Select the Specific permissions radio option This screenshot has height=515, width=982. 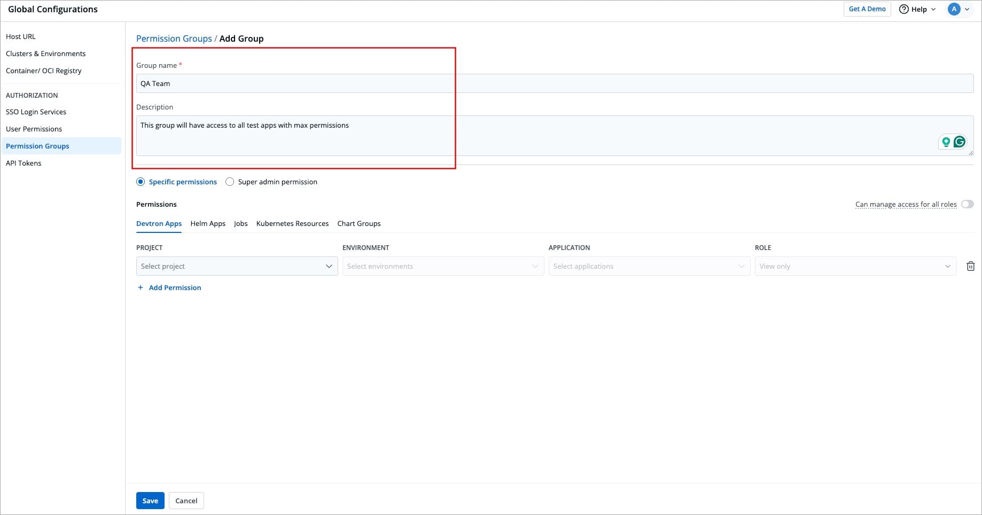click(x=141, y=182)
